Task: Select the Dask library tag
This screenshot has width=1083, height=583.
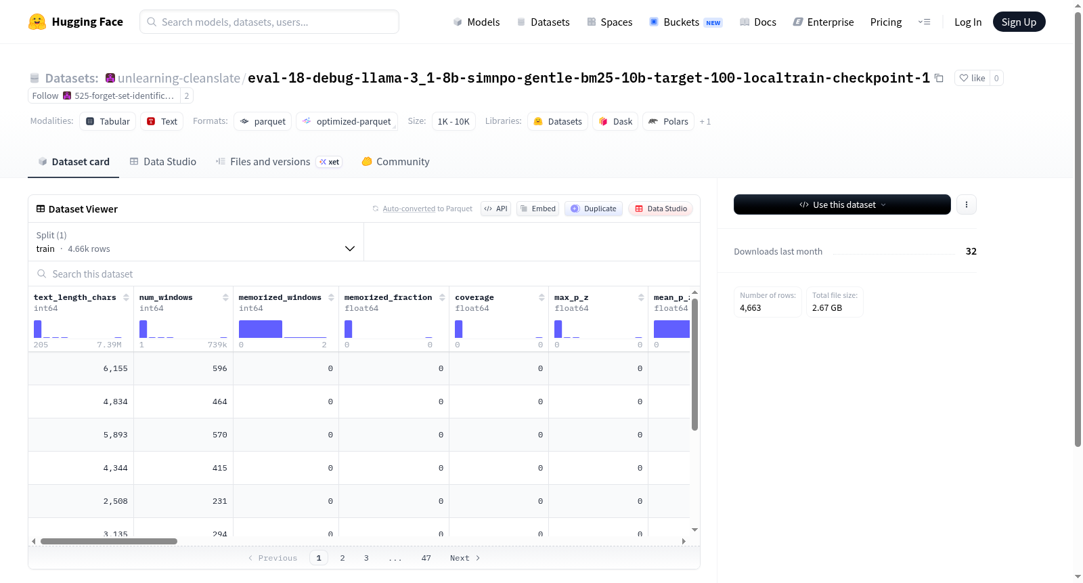Action: coord(615,121)
